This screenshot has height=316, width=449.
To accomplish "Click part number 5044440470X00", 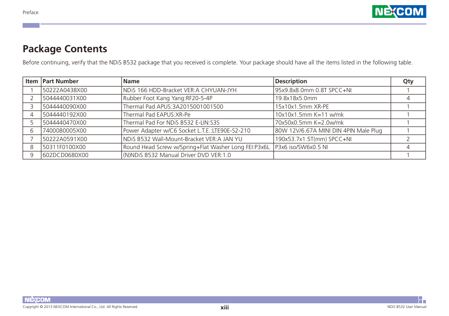I will [x=64, y=123].
